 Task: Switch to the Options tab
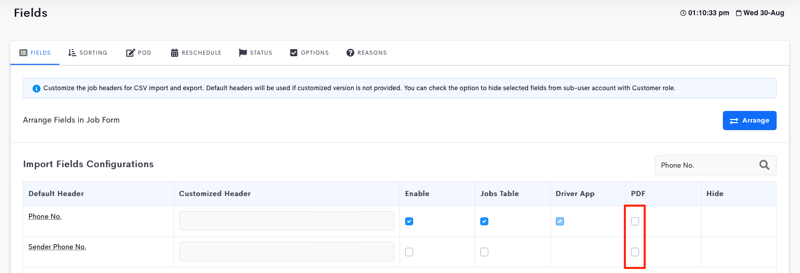tap(309, 53)
